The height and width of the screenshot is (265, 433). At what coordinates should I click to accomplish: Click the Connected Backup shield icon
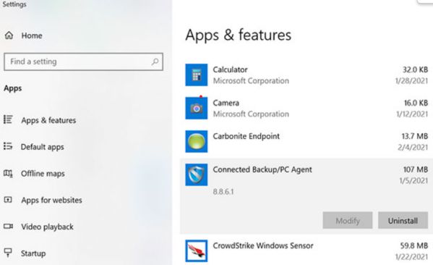(x=197, y=174)
